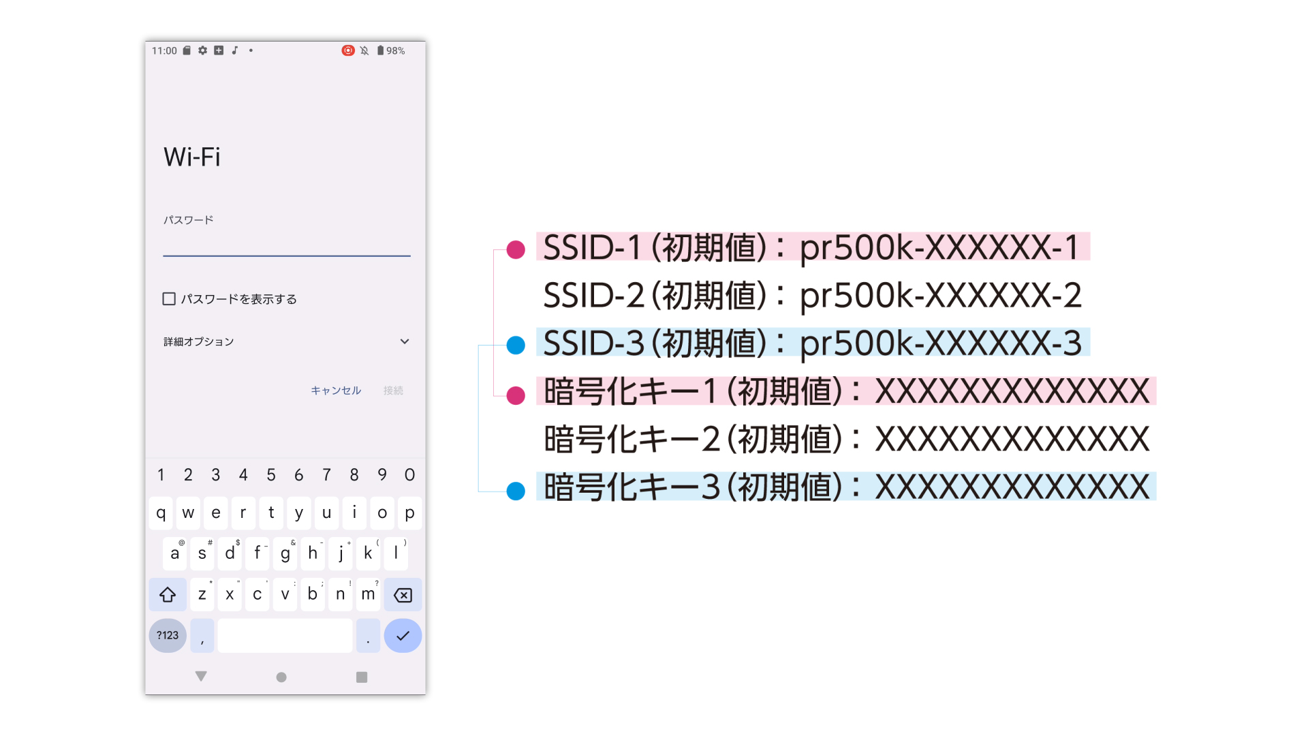Switch keyboard to ?123 symbols
This screenshot has width=1308, height=736.
tap(168, 636)
